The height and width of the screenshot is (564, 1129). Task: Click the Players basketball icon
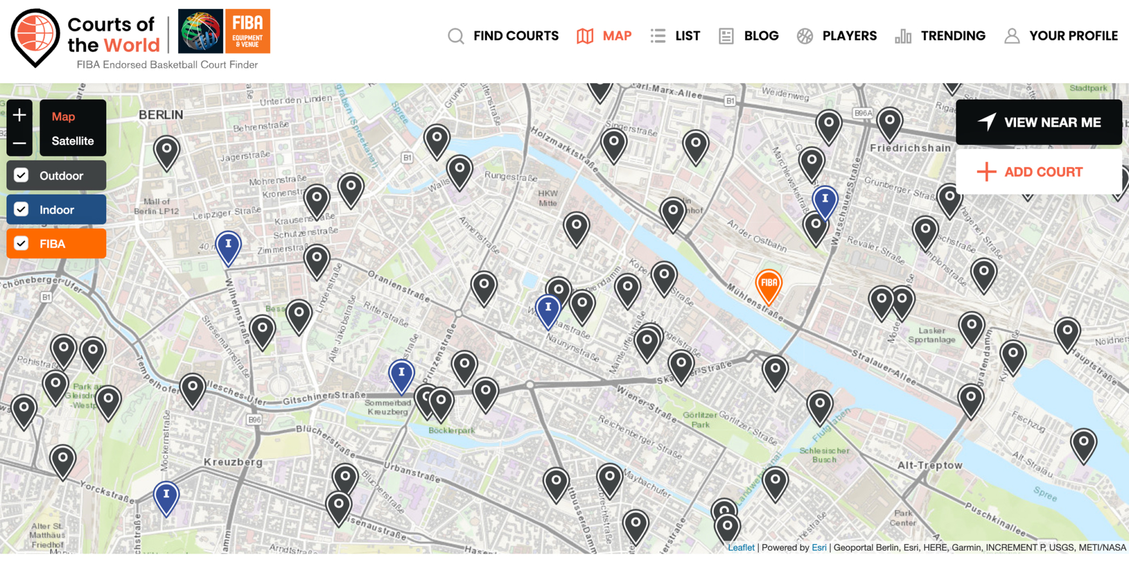(805, 36)
